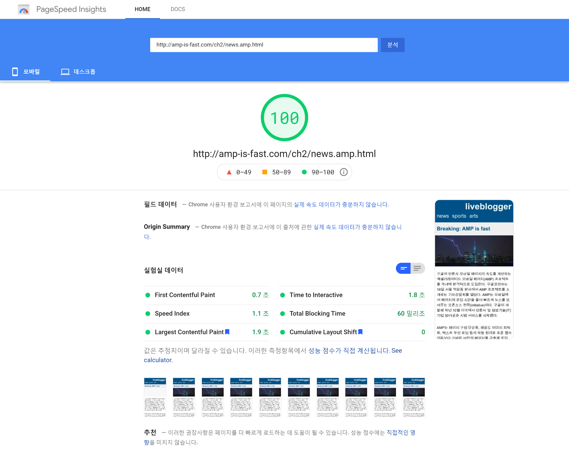Click the first filmstrip thumbnail

[x=155, y=397]
